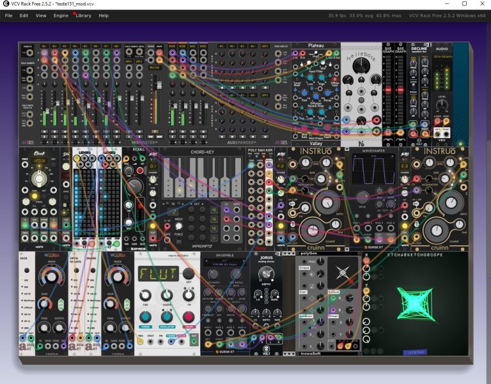The image size is (491, 384).
Task: Mute MixMaster channel -08-
Action: click(116, 132)
